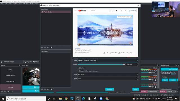Open File Explorer from the taskbar
This screenshot has height=101, width=180.
(x=60, y=99)
